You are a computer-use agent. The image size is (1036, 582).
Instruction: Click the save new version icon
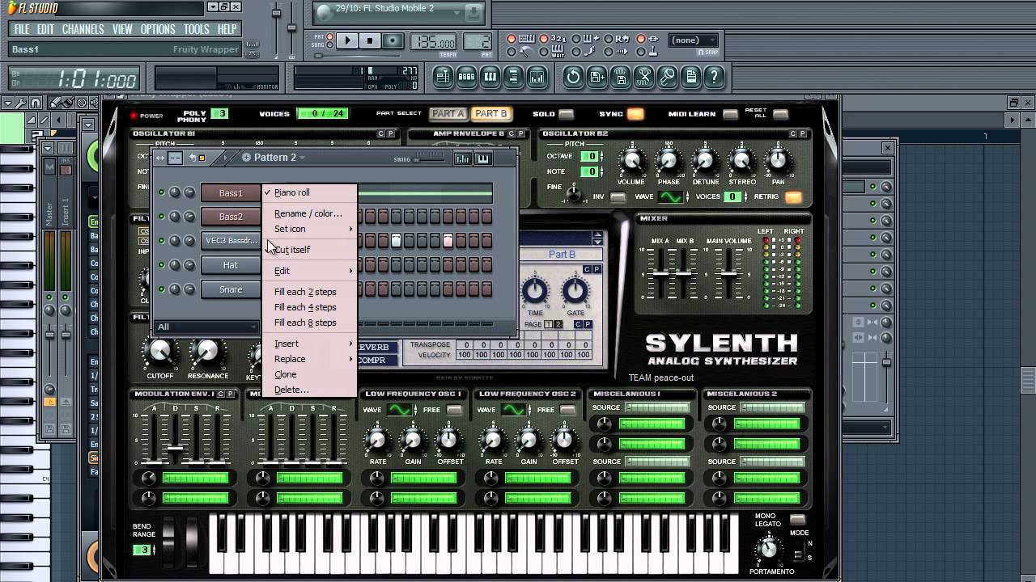(597, 77)
